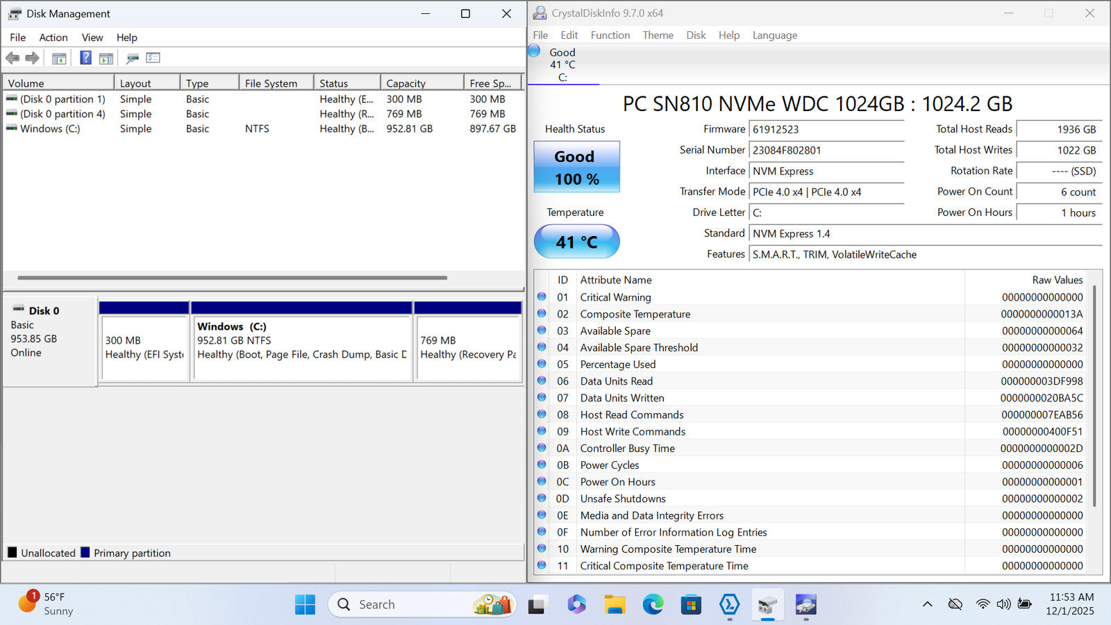Click the Back arrow in Disk Management toolbar
The width and height of the screenshot is (1111, 625).
point(12,58)
